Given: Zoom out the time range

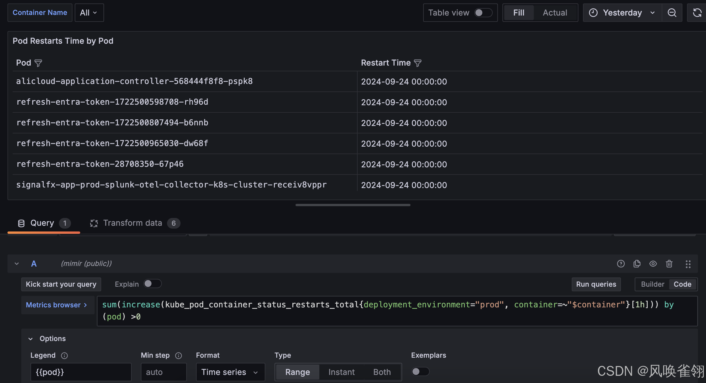Looking at the screenshot, I should pos(672,13).
